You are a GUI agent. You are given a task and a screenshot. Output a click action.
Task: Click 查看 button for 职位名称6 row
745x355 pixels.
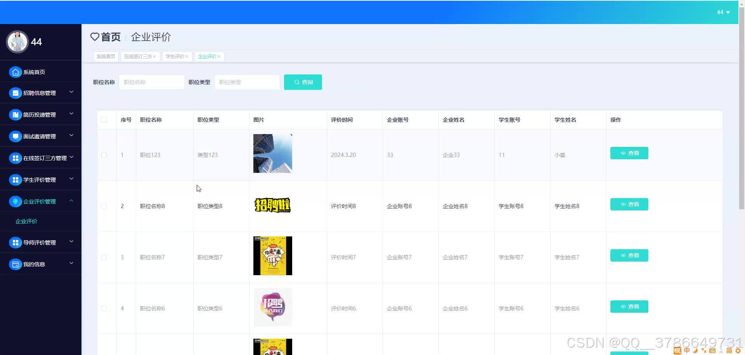coord(629,307)
